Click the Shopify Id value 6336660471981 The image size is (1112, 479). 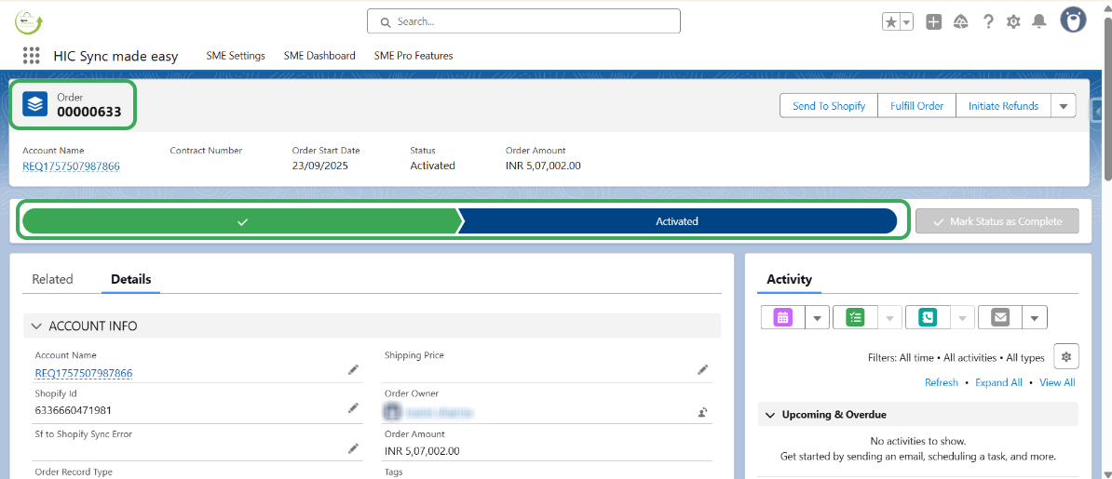73,410
